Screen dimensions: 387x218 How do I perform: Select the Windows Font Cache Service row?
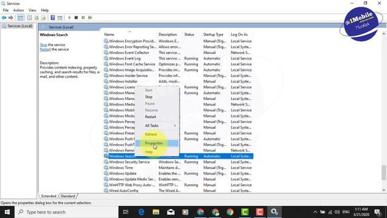178,64
